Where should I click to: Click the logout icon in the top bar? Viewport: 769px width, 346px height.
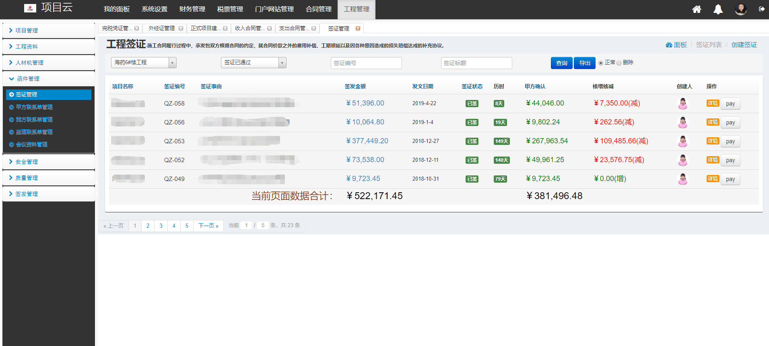(x=761, y=9)
